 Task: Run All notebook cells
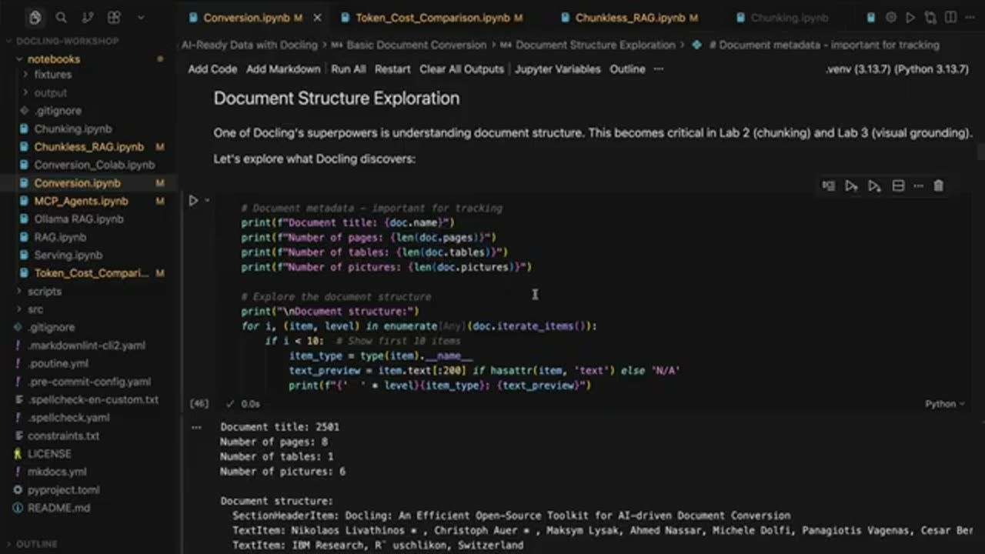[349, 69]
